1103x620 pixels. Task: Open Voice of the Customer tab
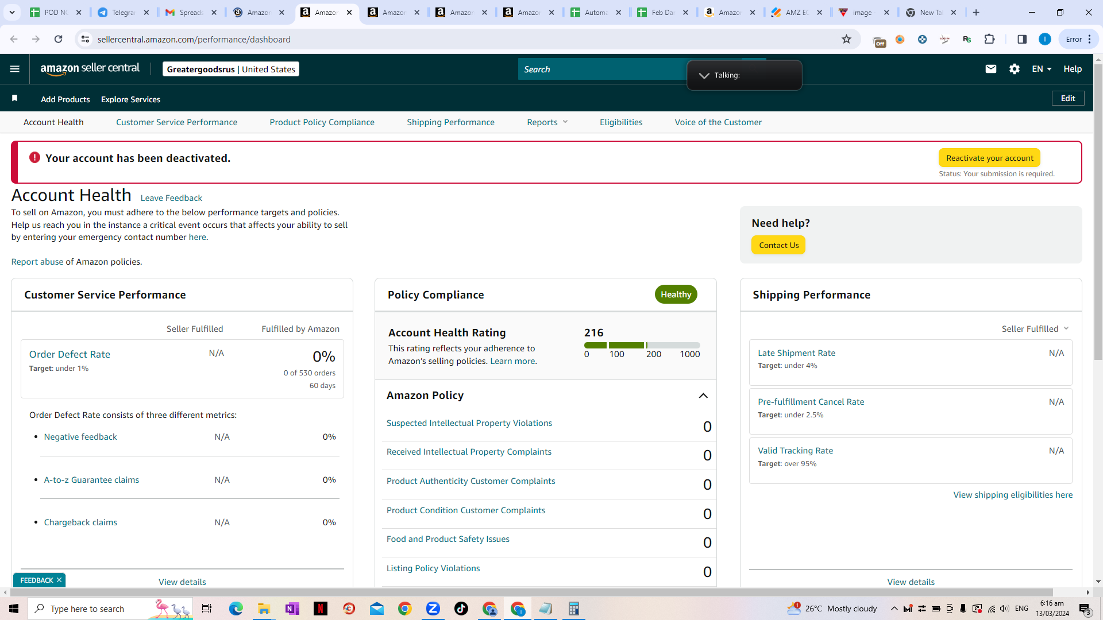pos(718,122)
